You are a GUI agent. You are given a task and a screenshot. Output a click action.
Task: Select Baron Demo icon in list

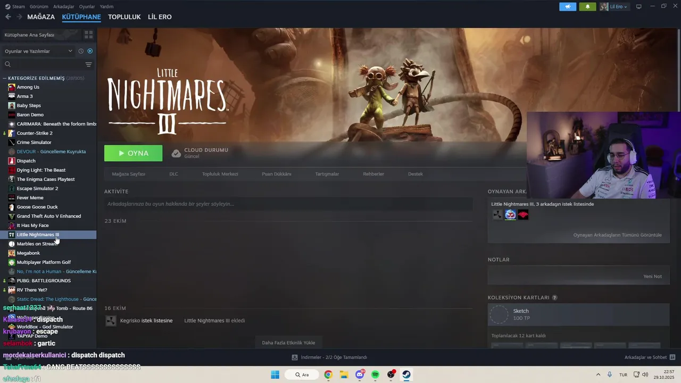12,115
